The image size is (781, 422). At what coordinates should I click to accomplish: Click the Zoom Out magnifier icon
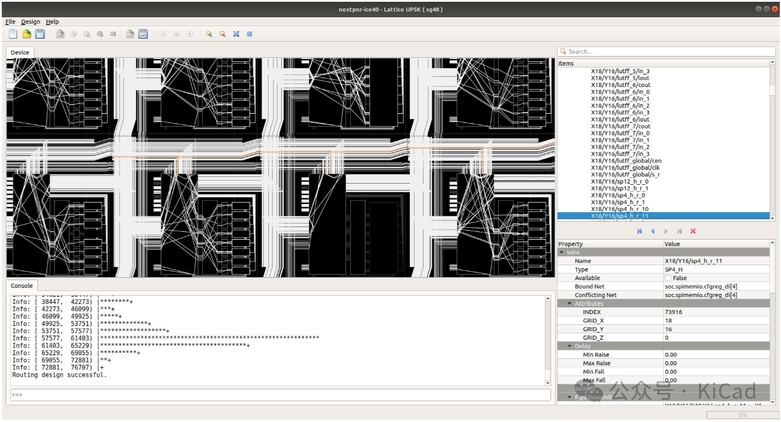coord(223,34)
